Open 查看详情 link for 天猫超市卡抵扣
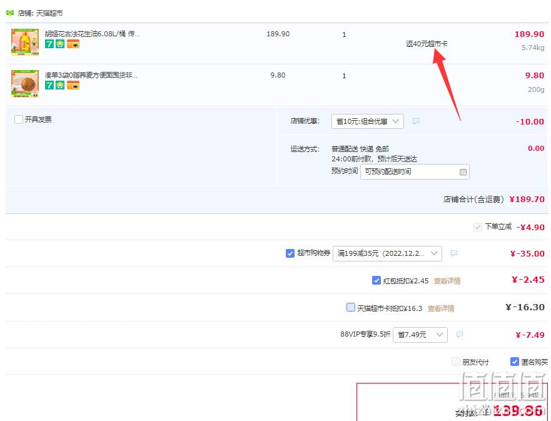The height and width of the screenshot is (421, 551). (x=441, y=308)
